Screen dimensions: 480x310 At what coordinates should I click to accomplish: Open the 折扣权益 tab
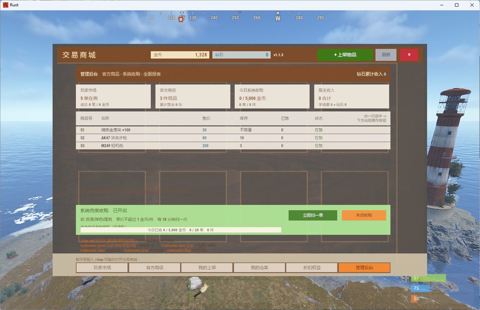click(x=312, y=268)
